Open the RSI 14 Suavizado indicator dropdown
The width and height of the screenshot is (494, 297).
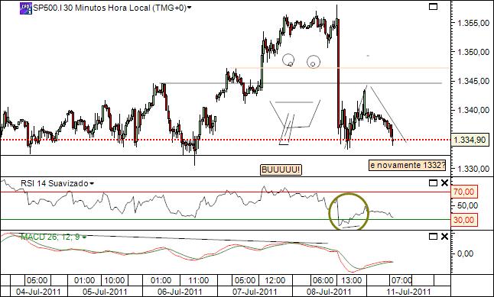pyautogui.click(x=92, y=183)
